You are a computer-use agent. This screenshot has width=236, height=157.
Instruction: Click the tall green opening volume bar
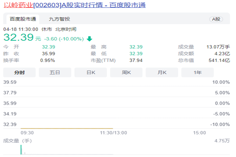(x=21, y=150)
